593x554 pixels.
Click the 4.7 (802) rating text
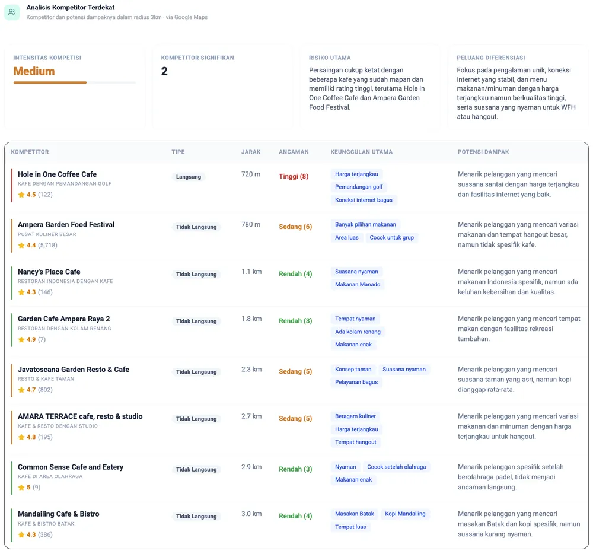(39, 390)
